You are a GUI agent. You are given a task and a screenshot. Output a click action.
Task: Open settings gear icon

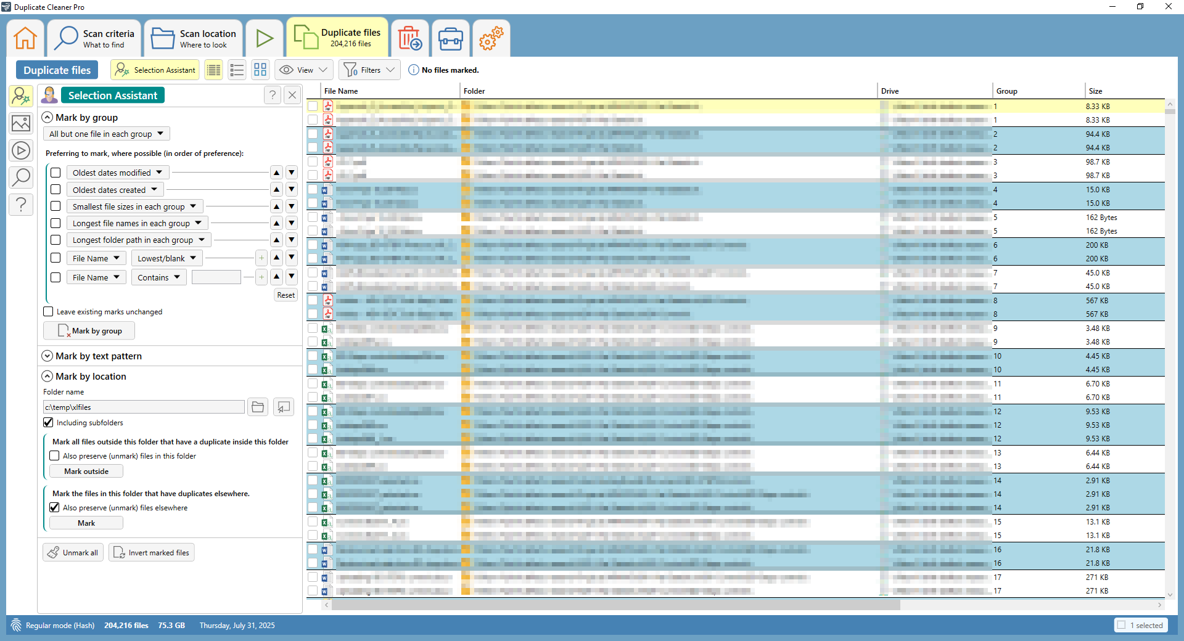click(x=491, y=38)
